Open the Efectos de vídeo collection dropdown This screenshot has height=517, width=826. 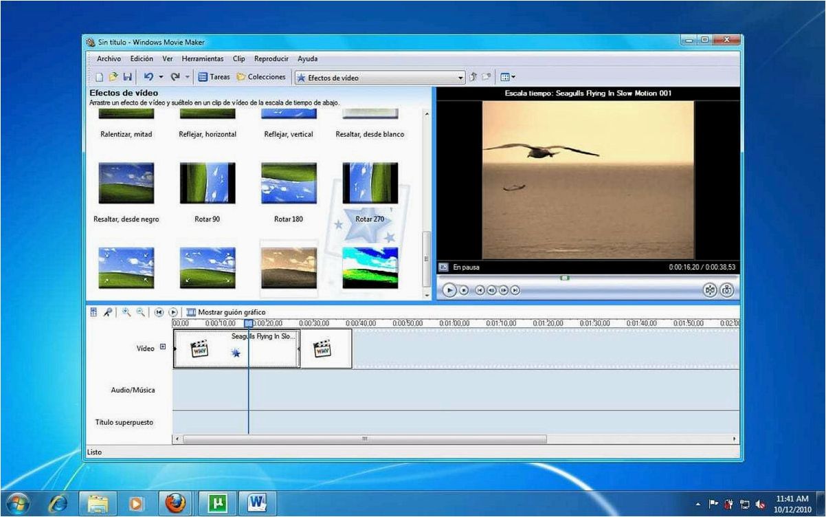coord(380,78)
